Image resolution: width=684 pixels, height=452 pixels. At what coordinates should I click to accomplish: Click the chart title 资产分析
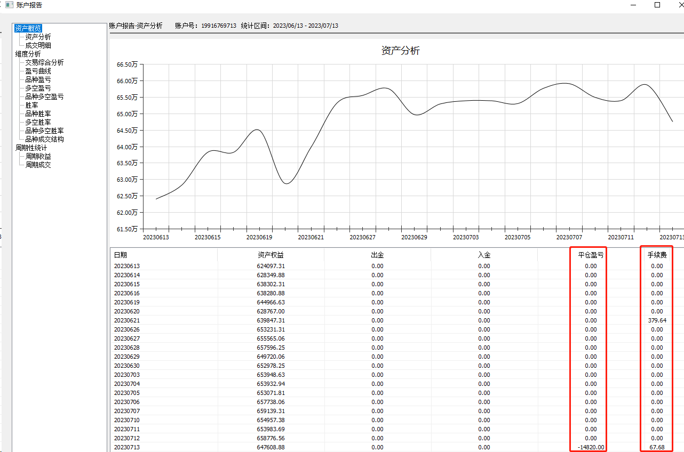(x=400, y=51)
